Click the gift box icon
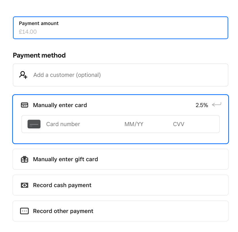This screenshot has height=232, width=238. [x=25, y=159]
